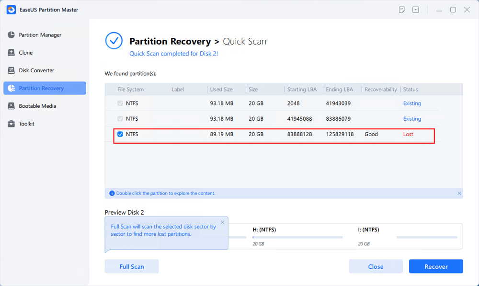Viewport: 479px width, 286px height.
Task: Click the info icon in the hint bar
Action: click(112, 194)
